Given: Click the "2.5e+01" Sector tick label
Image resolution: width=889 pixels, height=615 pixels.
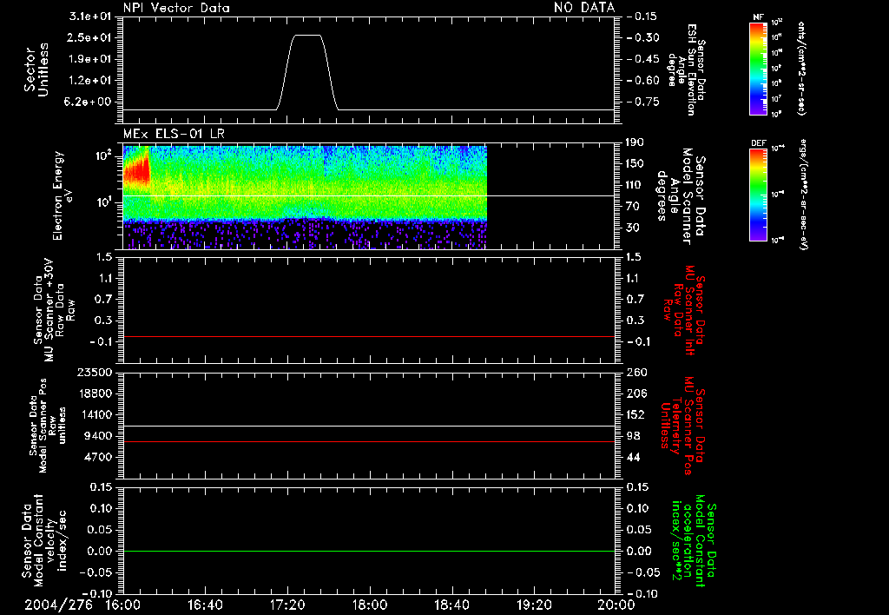Looking at the screenshot, I should coord(90,37).
